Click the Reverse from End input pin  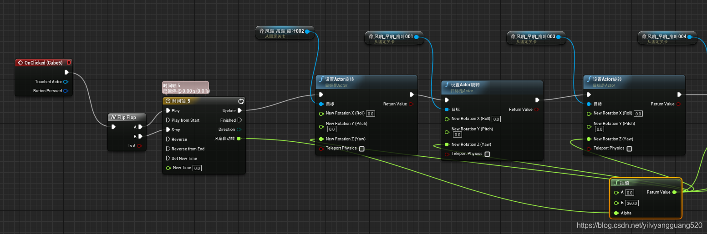pyautogui.click(x=168, y=149)
